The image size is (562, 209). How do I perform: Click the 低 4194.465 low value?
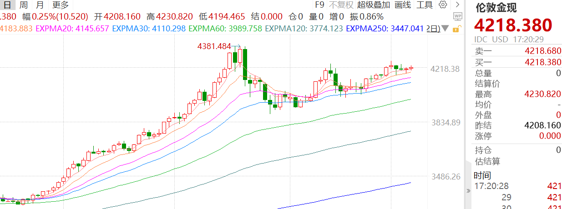(x=222, y=17)
